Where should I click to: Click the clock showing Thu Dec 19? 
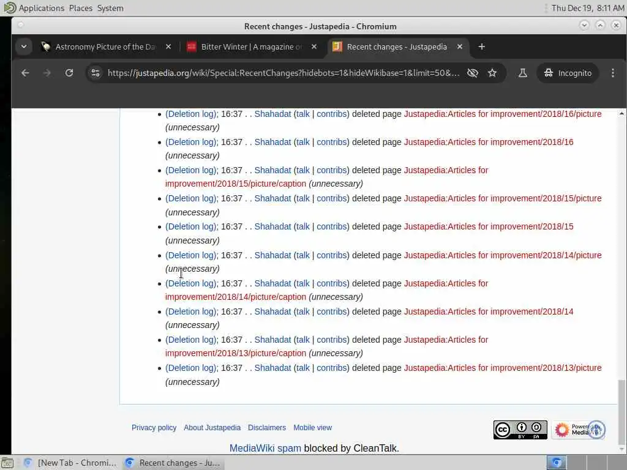click(588, 8)
